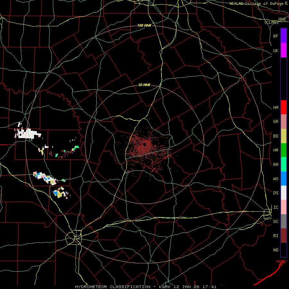Pick the RA light-green legend swatch
Viewport: 289px width, 289px height.
pos(284,164)
